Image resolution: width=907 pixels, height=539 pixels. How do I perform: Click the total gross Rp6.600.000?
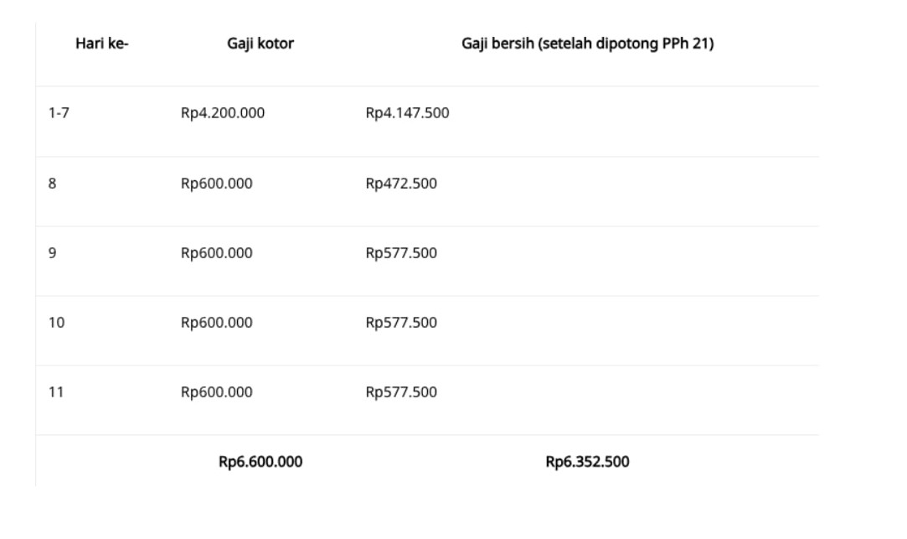260,462
